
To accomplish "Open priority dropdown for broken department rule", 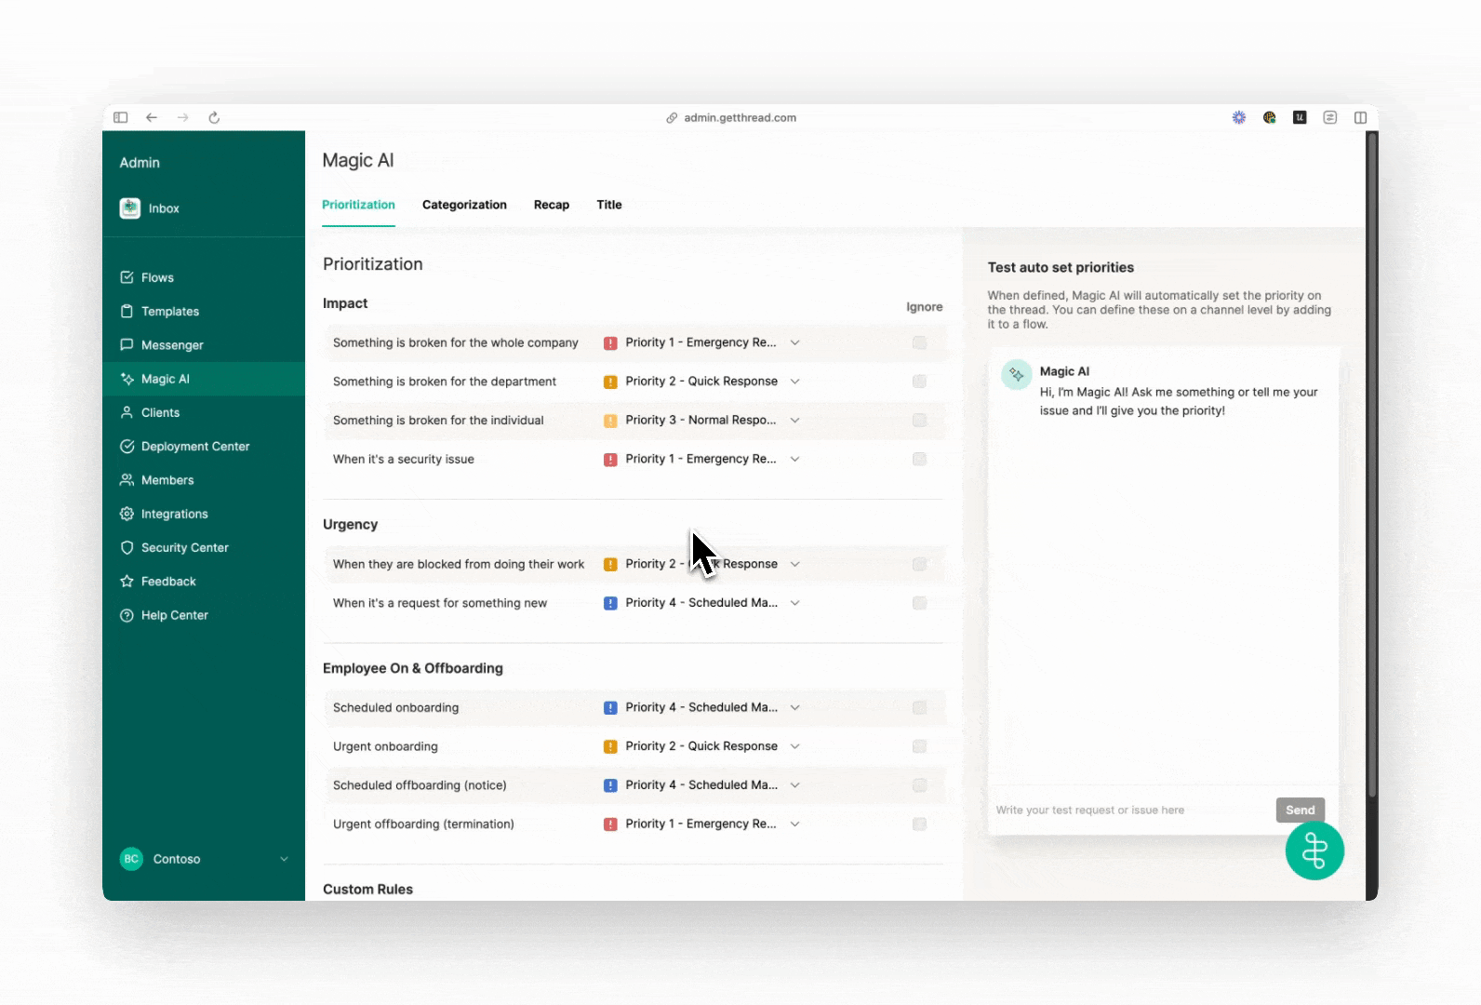I will click(795, 382).
